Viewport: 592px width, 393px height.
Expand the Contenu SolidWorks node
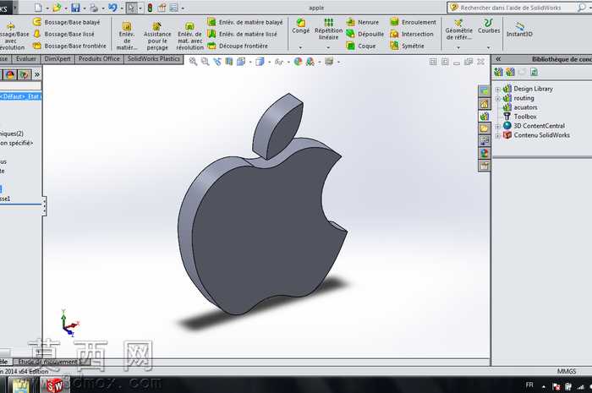497,136
